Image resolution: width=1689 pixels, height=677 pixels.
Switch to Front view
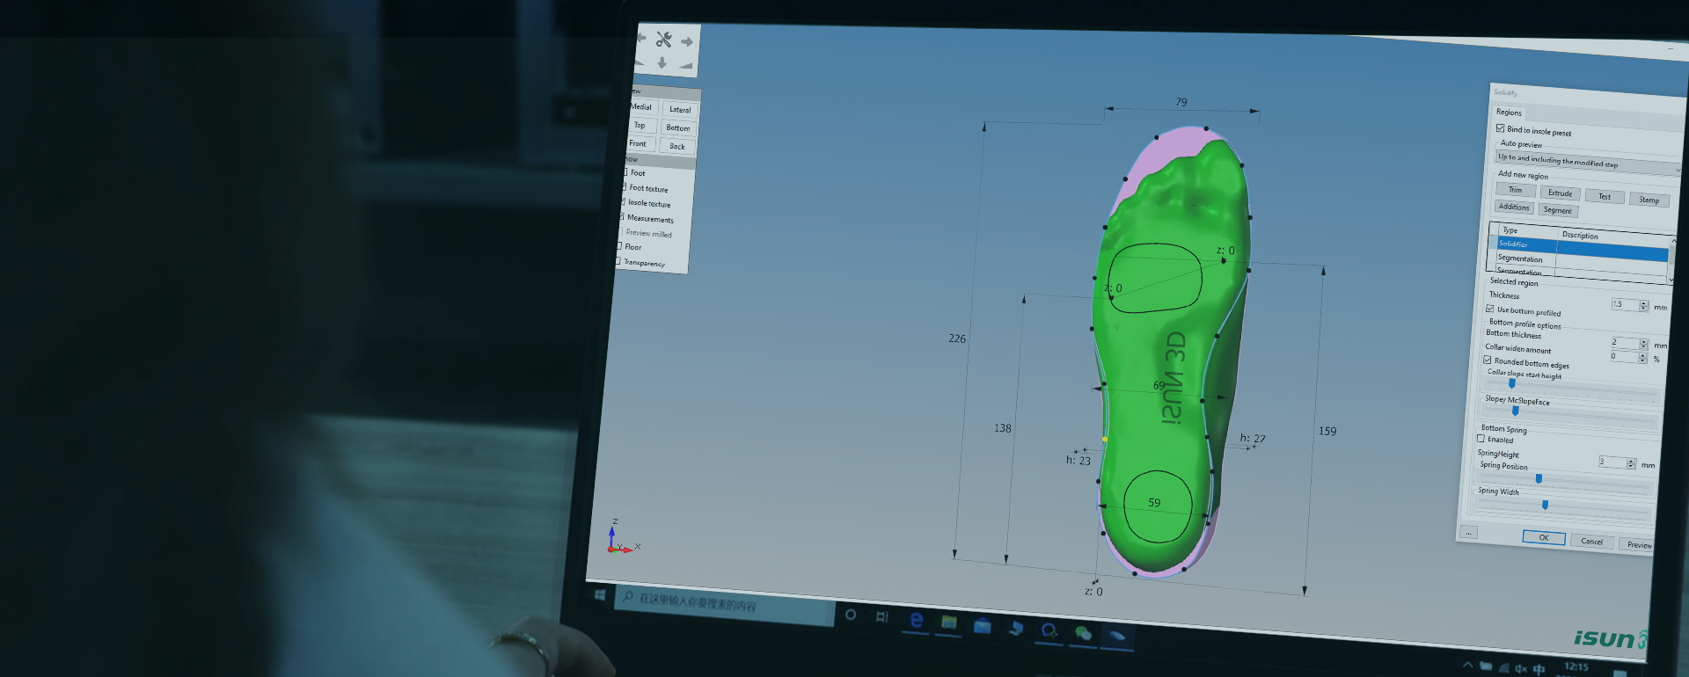[x=638, y=143]
